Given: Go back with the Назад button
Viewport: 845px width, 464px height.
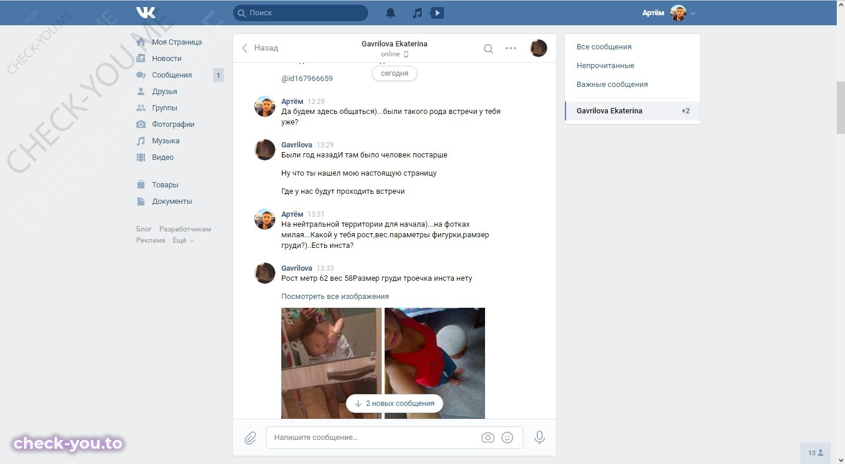Looking at the screenshot, I should point(260,48).
